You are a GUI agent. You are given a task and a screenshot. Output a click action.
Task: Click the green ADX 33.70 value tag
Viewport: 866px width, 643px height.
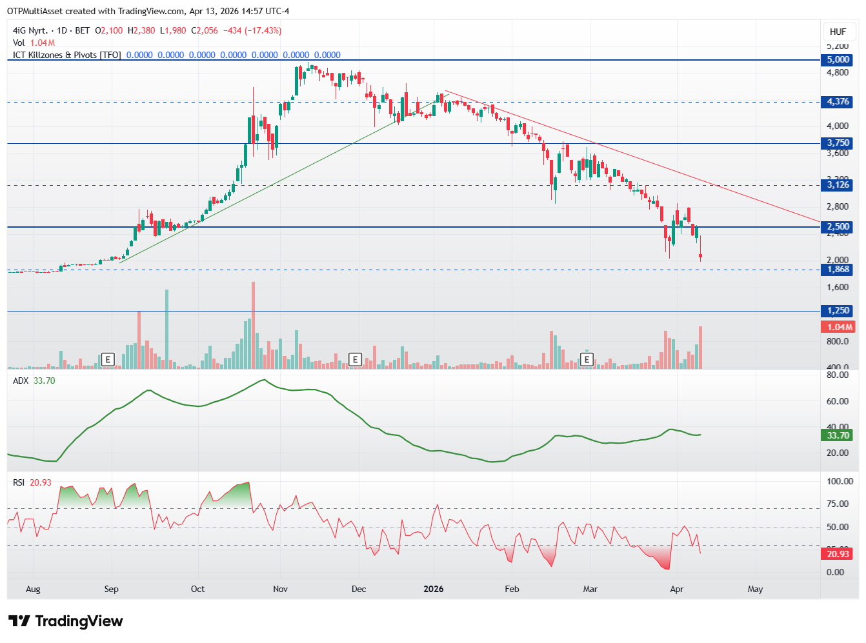tap(838, 435)
